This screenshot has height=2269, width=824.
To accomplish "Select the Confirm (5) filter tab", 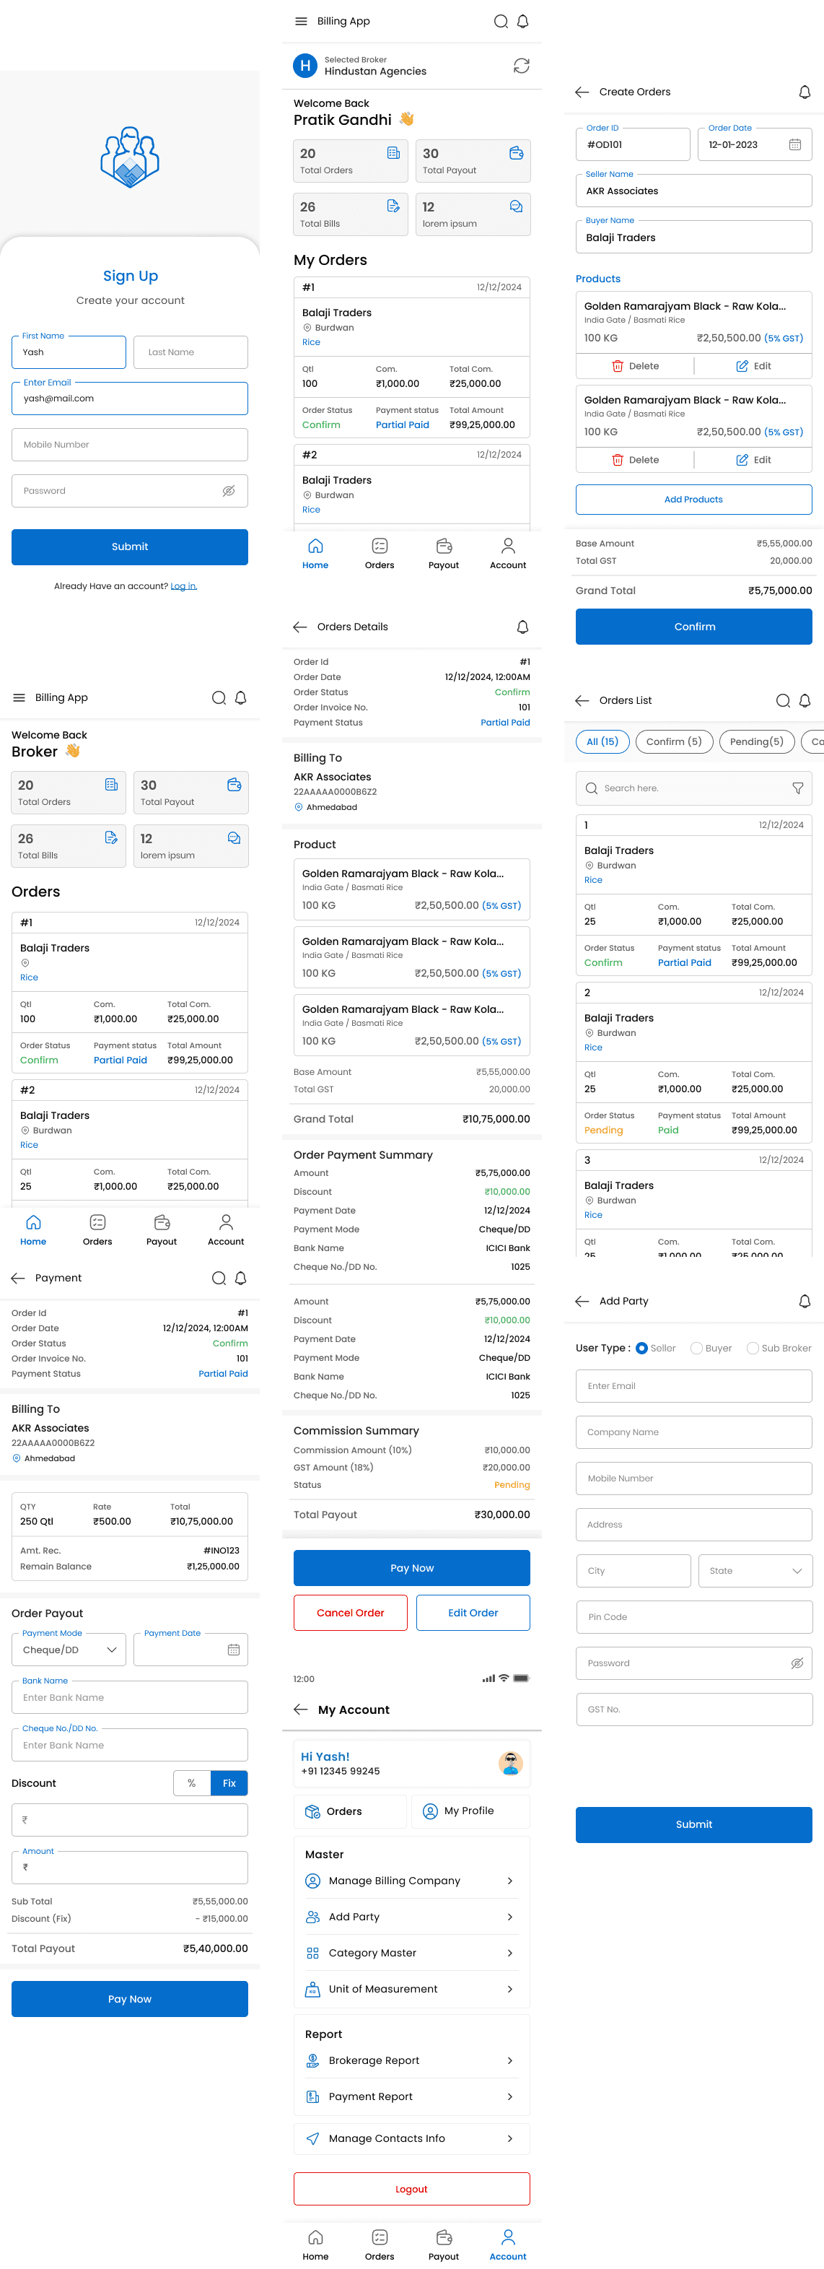I will 673,741.
